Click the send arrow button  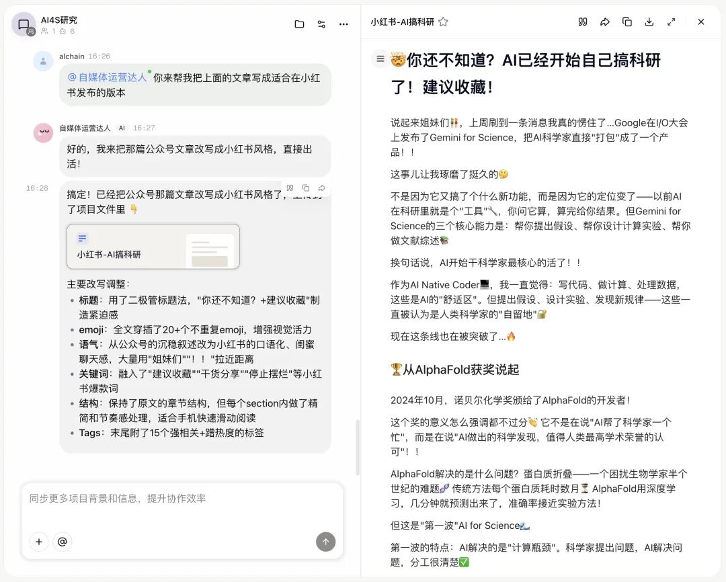[x=325, y=542]
